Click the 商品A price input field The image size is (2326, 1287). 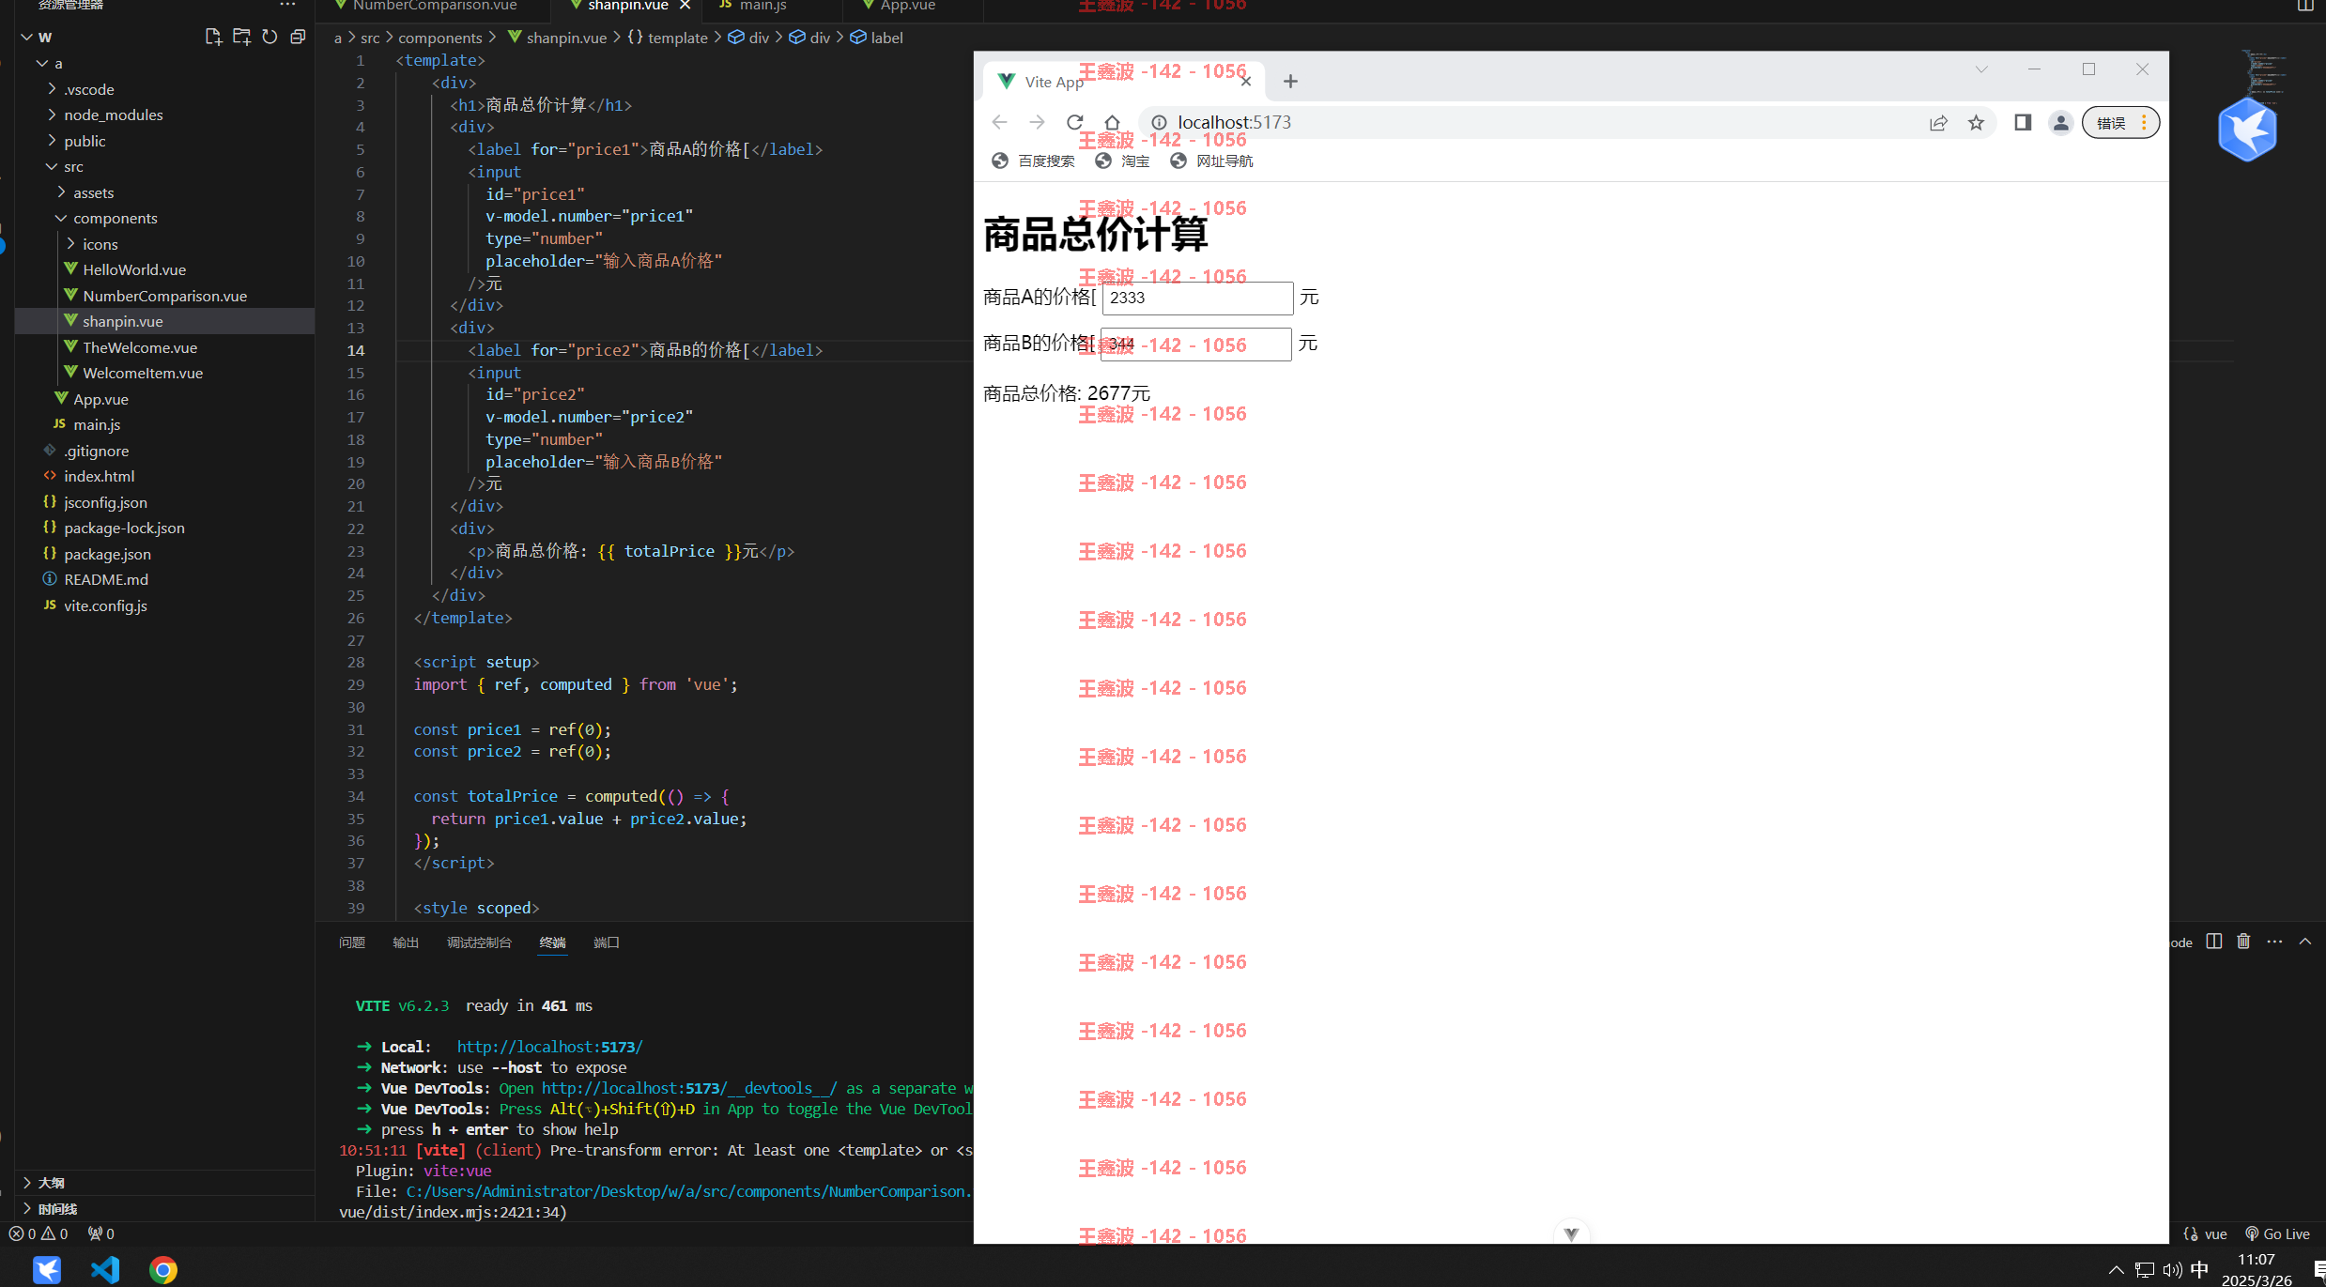tap(1197, 298)
